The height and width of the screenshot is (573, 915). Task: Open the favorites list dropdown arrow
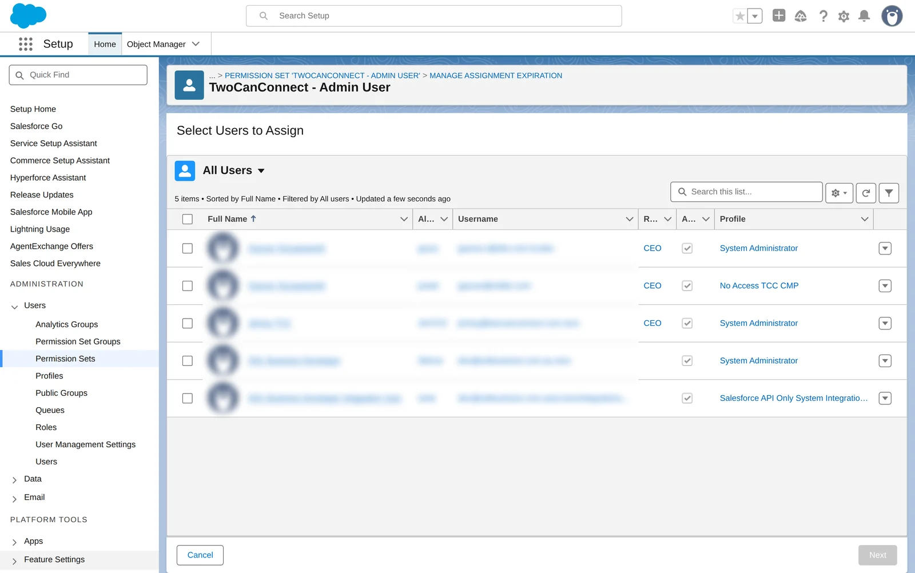tap(755, 16)
